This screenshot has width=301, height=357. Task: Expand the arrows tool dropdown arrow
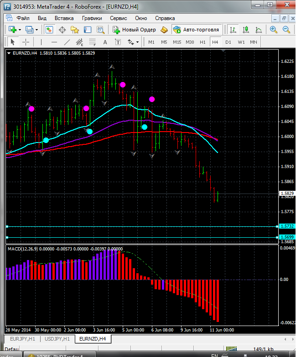click(x=138, y=42)
